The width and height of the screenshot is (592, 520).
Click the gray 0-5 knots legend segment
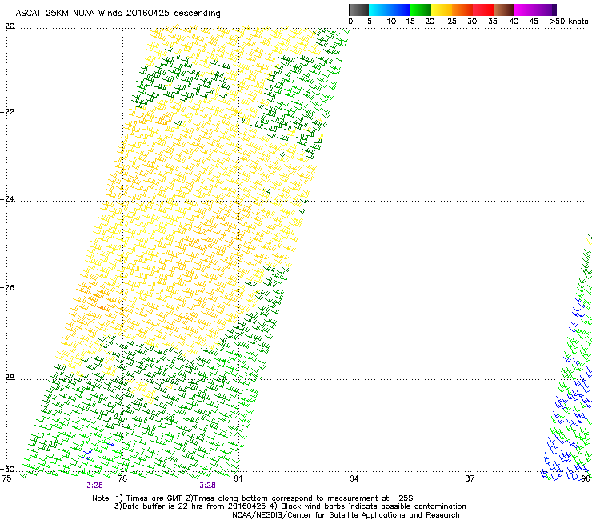tap(358, 10)
